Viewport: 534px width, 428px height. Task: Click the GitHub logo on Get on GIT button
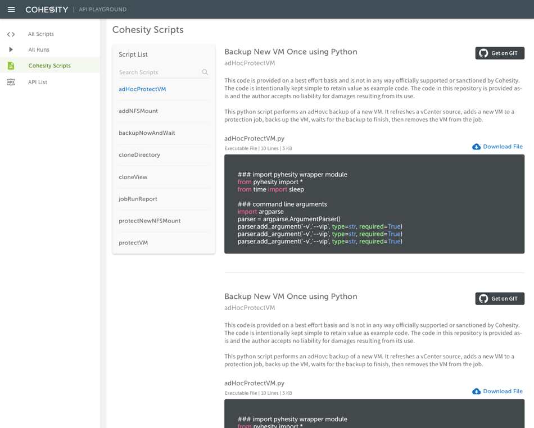point(483,53)
